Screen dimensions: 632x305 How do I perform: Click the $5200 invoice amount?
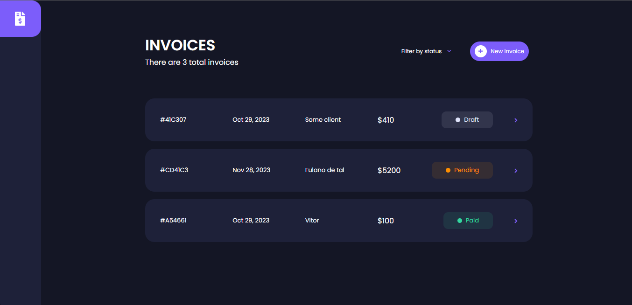pyautogui.click(x=389, y=171)
